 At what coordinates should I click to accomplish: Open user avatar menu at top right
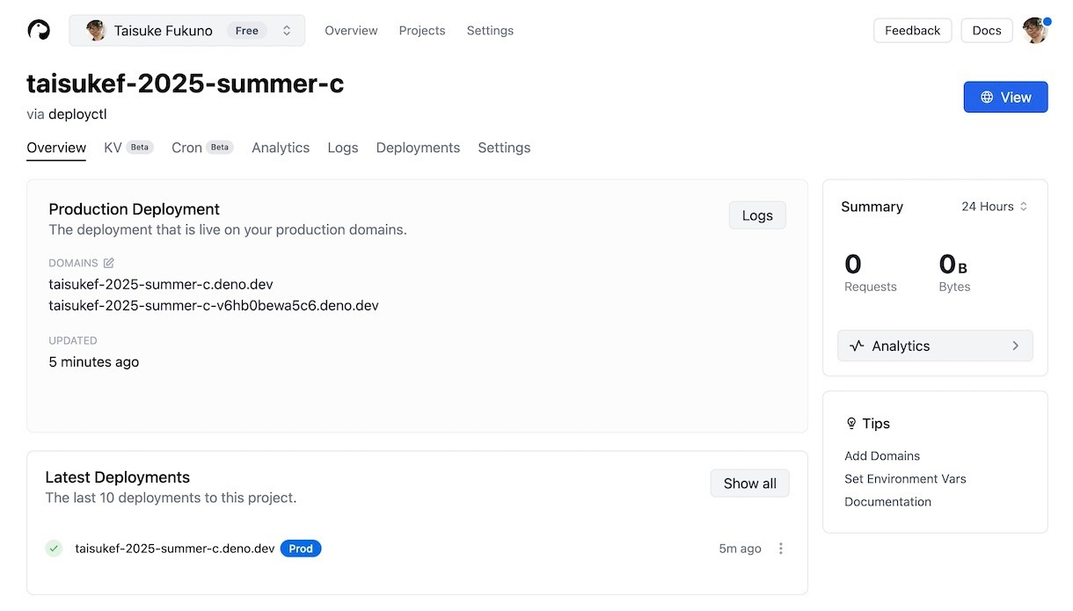(x=1035, y=30)
